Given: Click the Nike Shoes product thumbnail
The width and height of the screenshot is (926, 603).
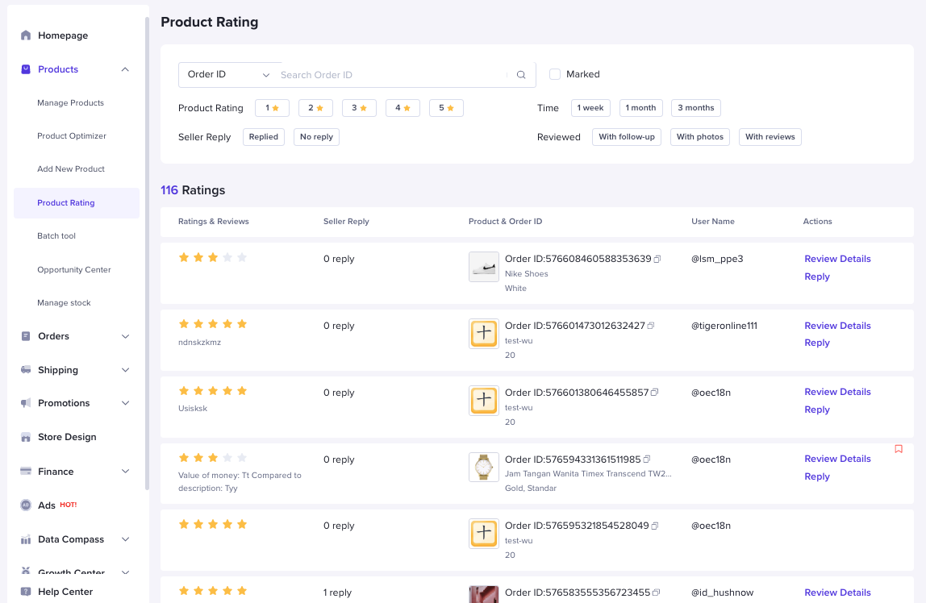Looking at the screenshot, I should 484,267.
